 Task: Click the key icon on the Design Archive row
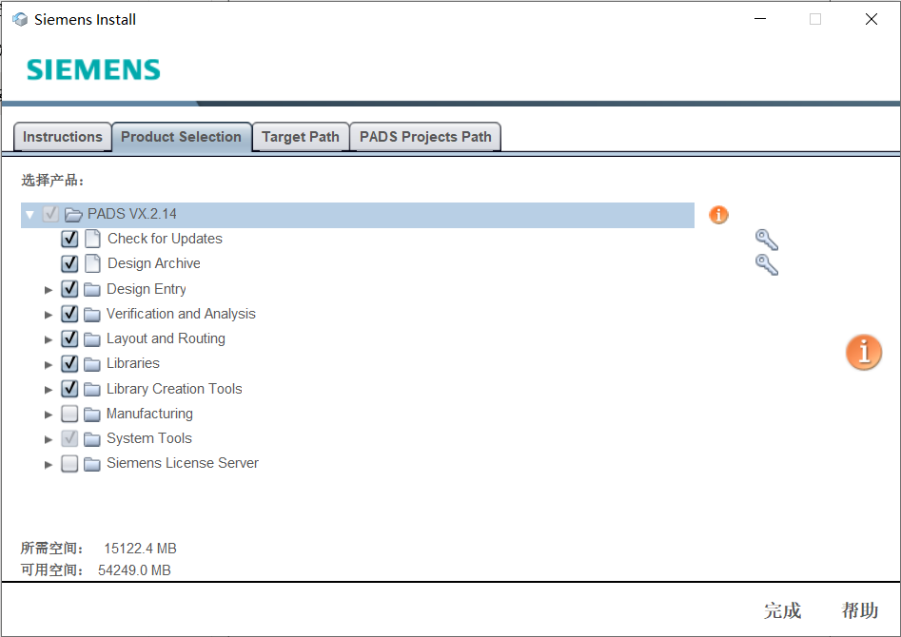click(767, 264)
